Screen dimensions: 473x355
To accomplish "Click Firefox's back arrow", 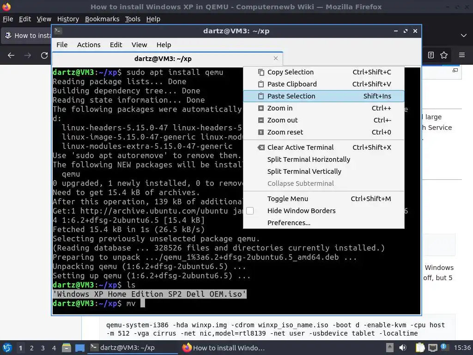I will (x=11, y=55).
